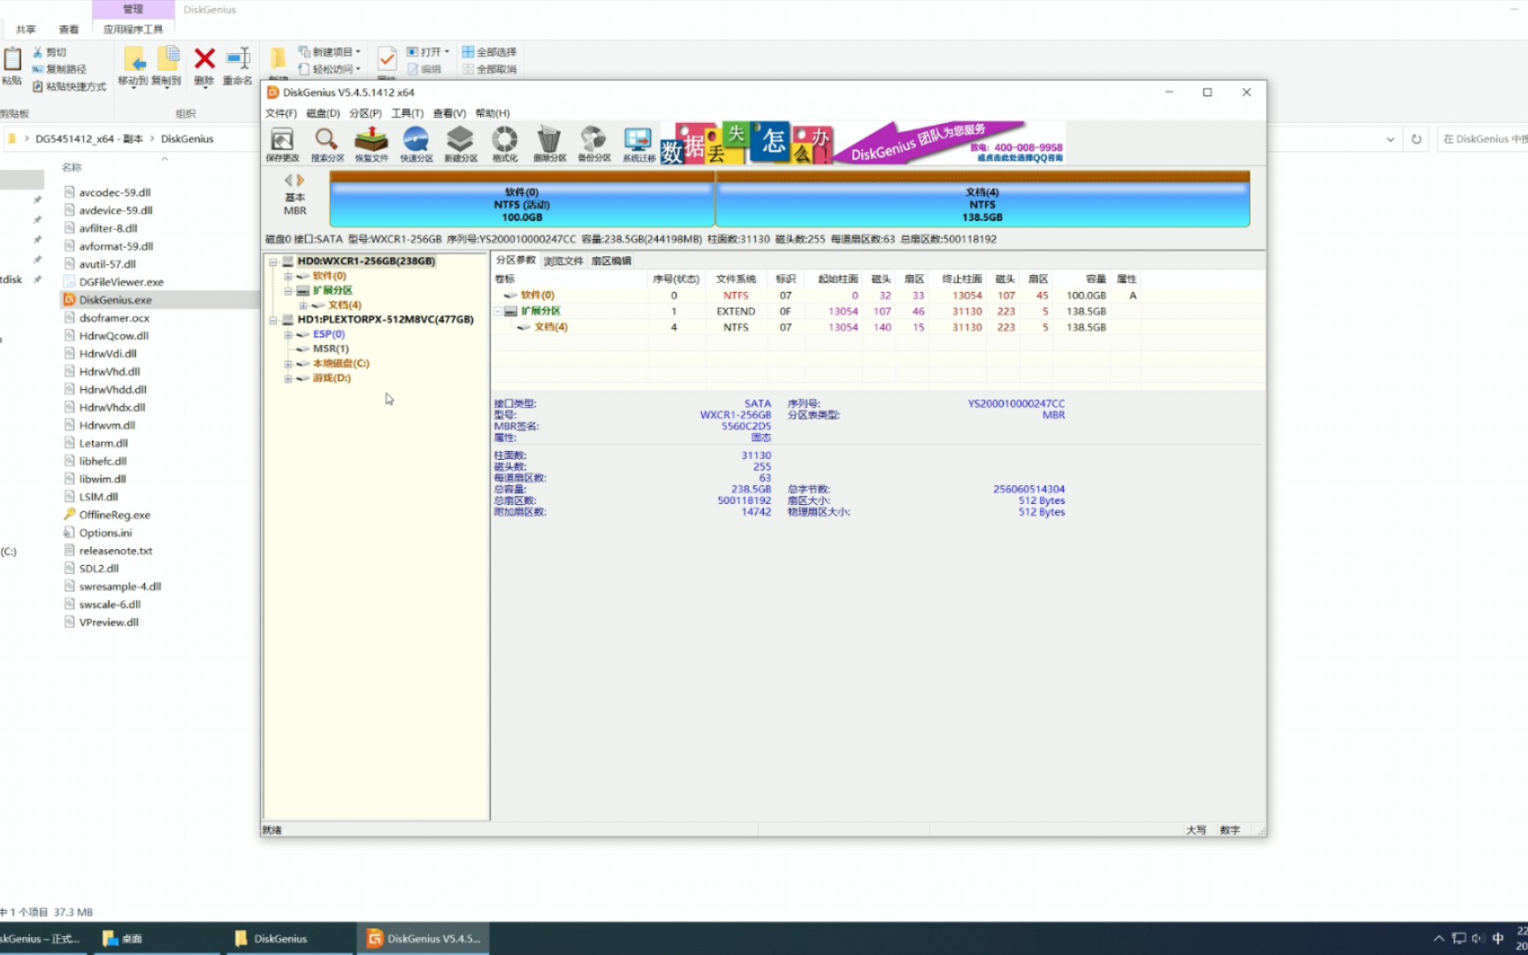Collapse the HD0:WXCR1-256GB tree node
The height and width of the screenshot is (955, 1528).
(x=273, y=262)
